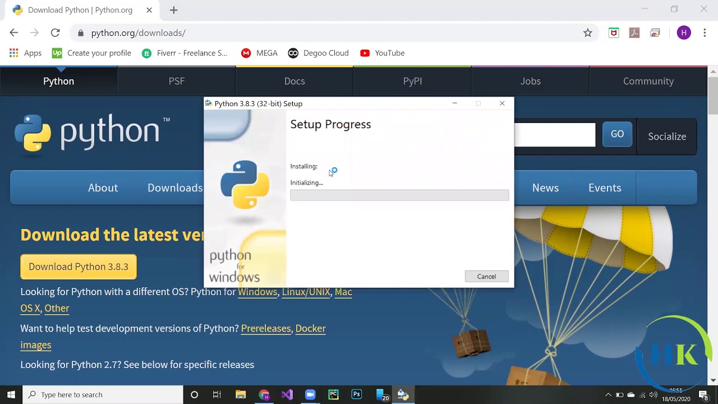Open the Fiverr bookmark
Image resolution: width=718 pixels, height=404 pixels.
coord(185,53)
